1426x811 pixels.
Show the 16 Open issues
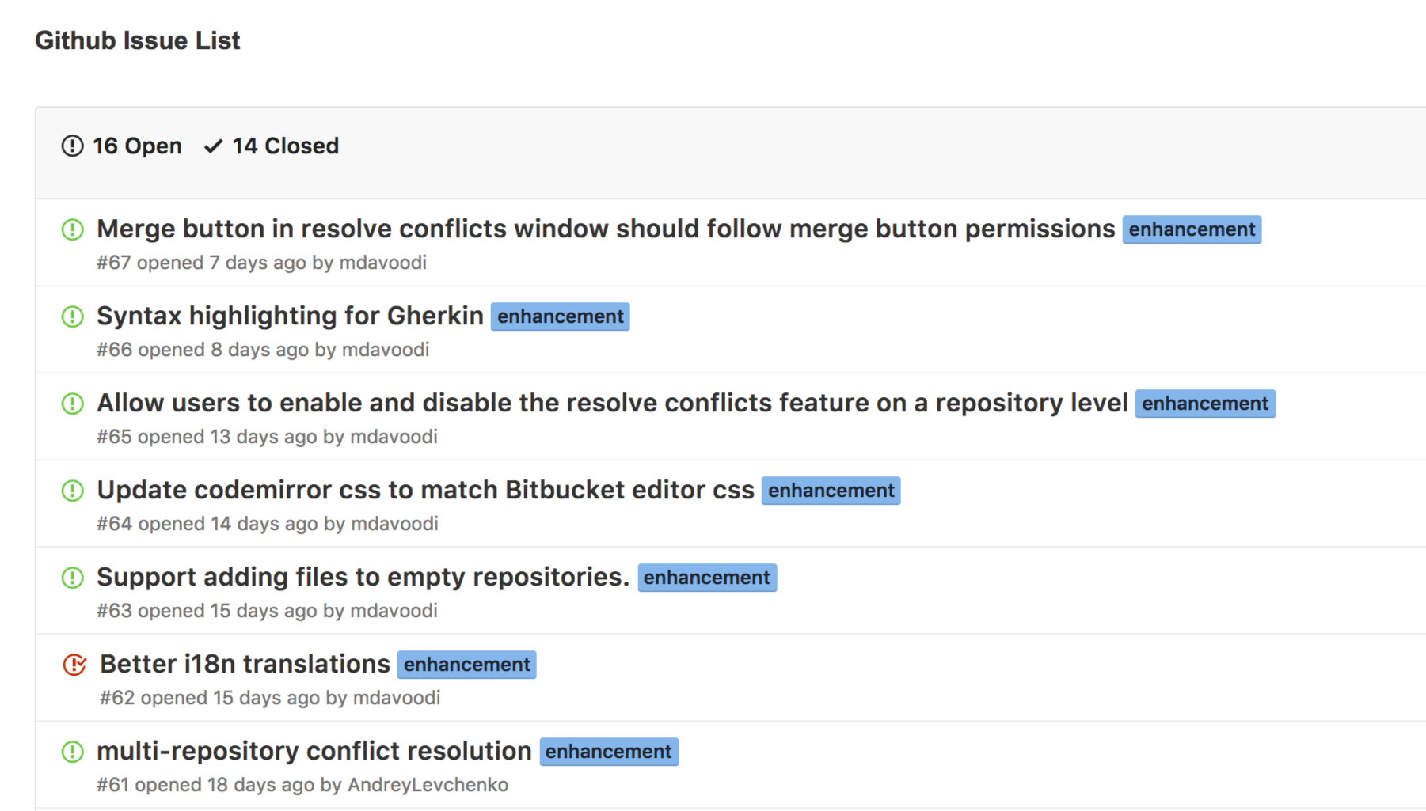coord(136,146)
